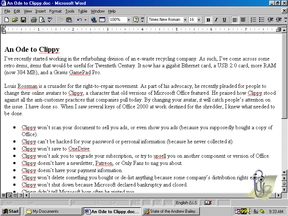Toggle Bold formatting
Image resolution: width=288 pixels, height=216 pixels.
pyautogui.click(x=208, y=20)
